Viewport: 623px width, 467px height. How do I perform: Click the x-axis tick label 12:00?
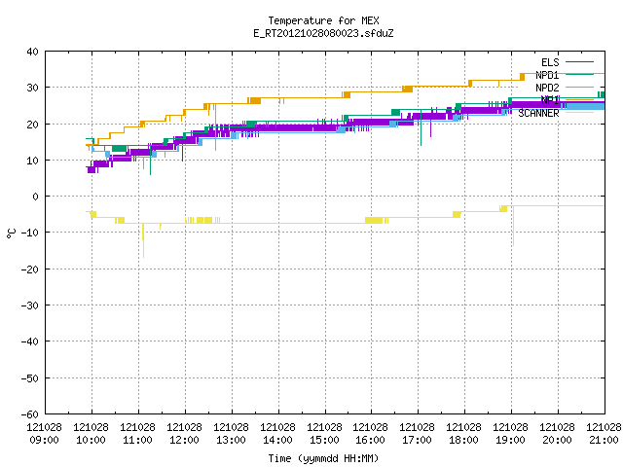184,440
